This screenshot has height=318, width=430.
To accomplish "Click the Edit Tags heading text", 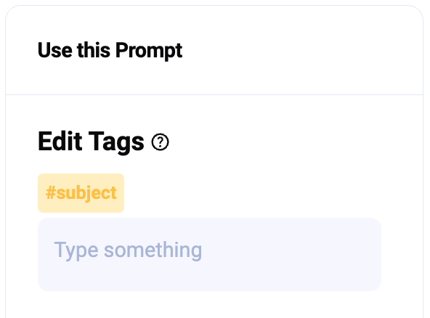I will coord(91,142).
